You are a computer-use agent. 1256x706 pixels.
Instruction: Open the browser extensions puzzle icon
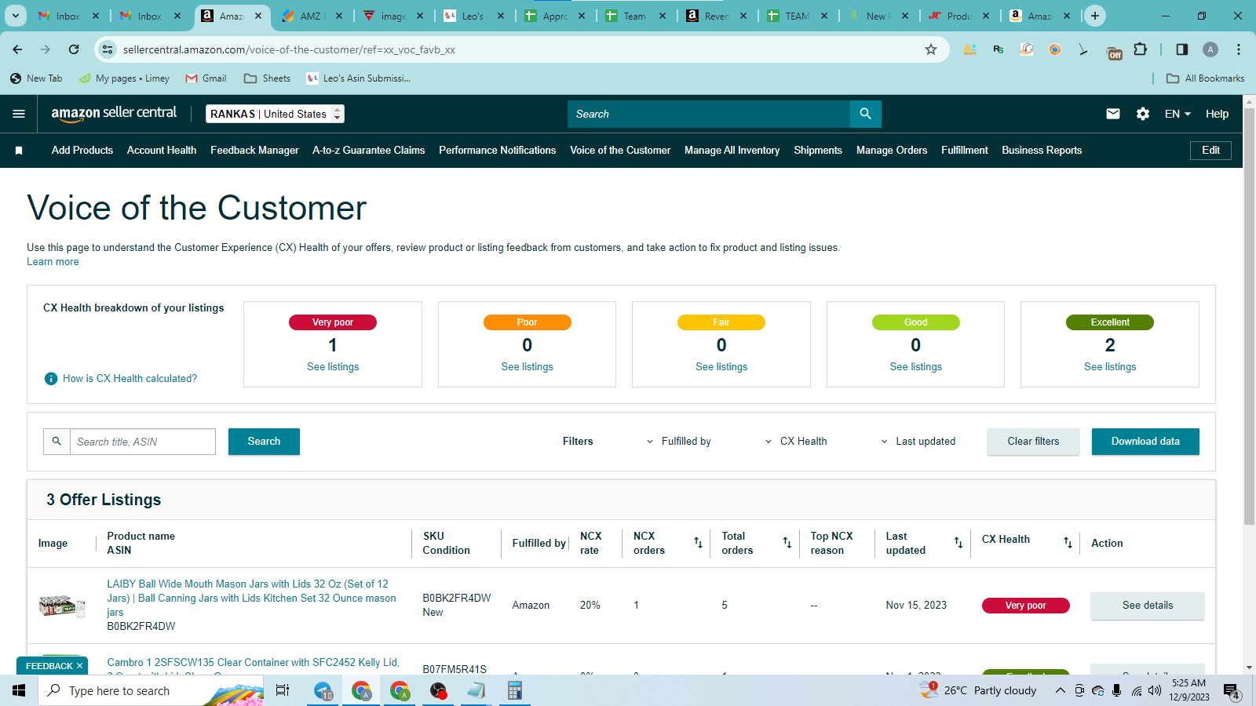click(1141, 49)
